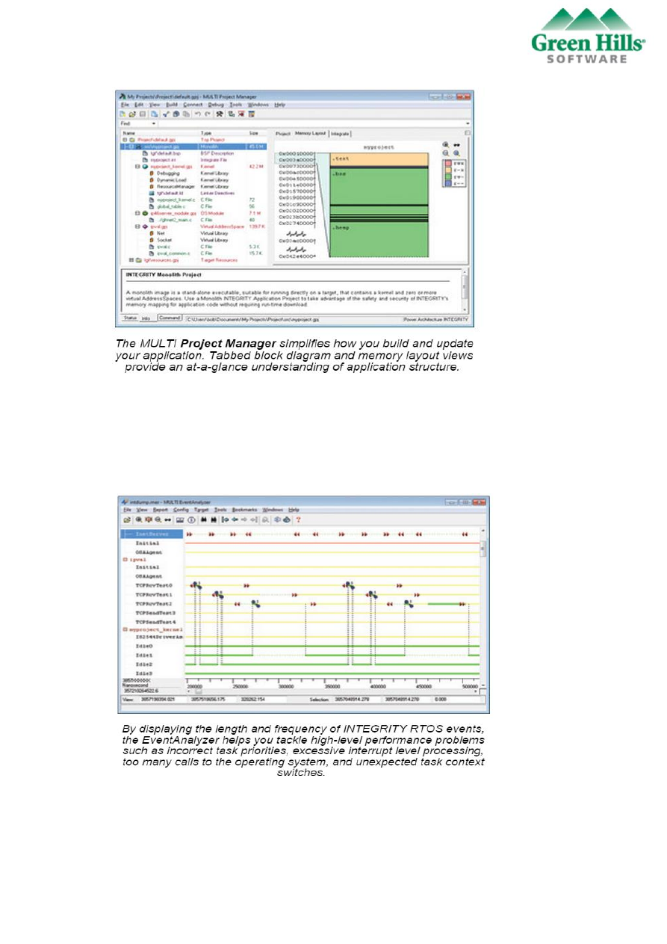Click the new file icon in Project Manager toolbar
The height and width of the screenshot is (944, 667).
point(124,114)
